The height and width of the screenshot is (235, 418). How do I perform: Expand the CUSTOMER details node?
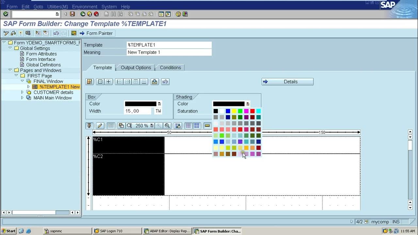pos(23,92)
